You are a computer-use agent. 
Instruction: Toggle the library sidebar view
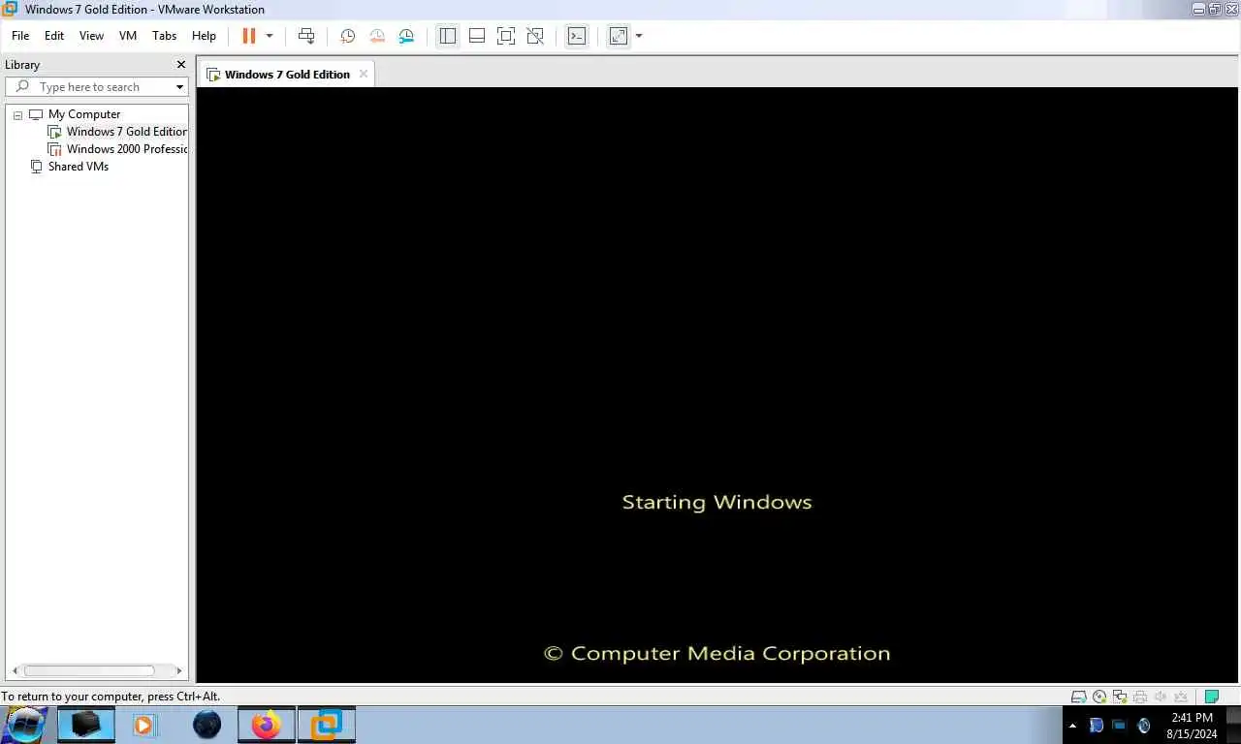(x=447, y=36)
